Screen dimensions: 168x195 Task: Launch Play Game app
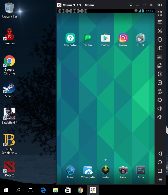coord(88,40)
